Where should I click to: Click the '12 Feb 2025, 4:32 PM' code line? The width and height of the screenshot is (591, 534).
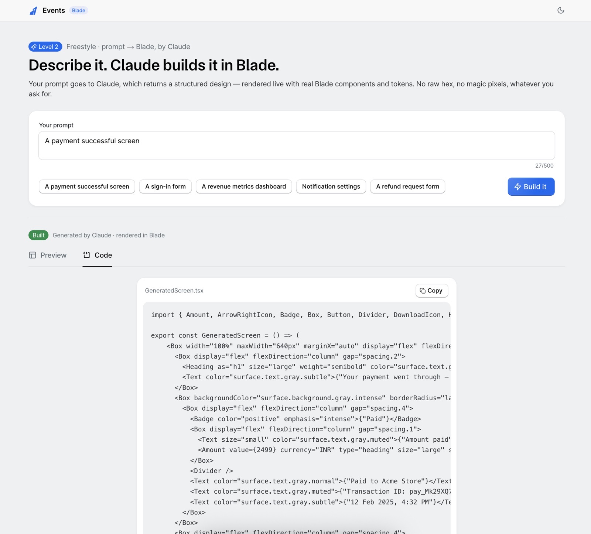[320, 502]
